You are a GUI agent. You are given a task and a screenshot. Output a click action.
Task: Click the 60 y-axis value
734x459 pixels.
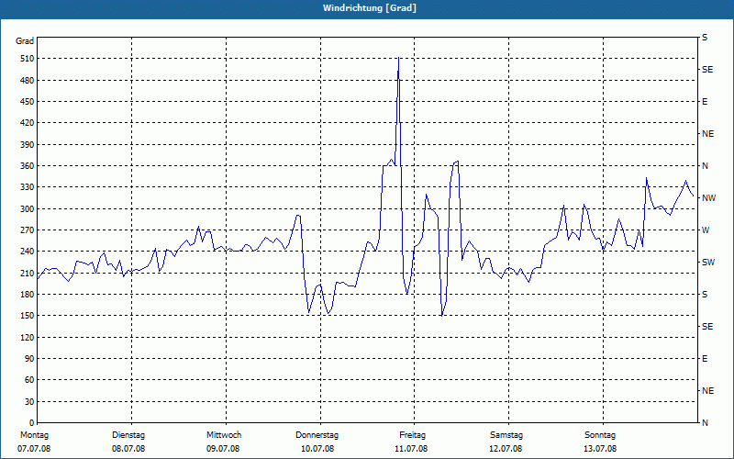coord(29,380)
